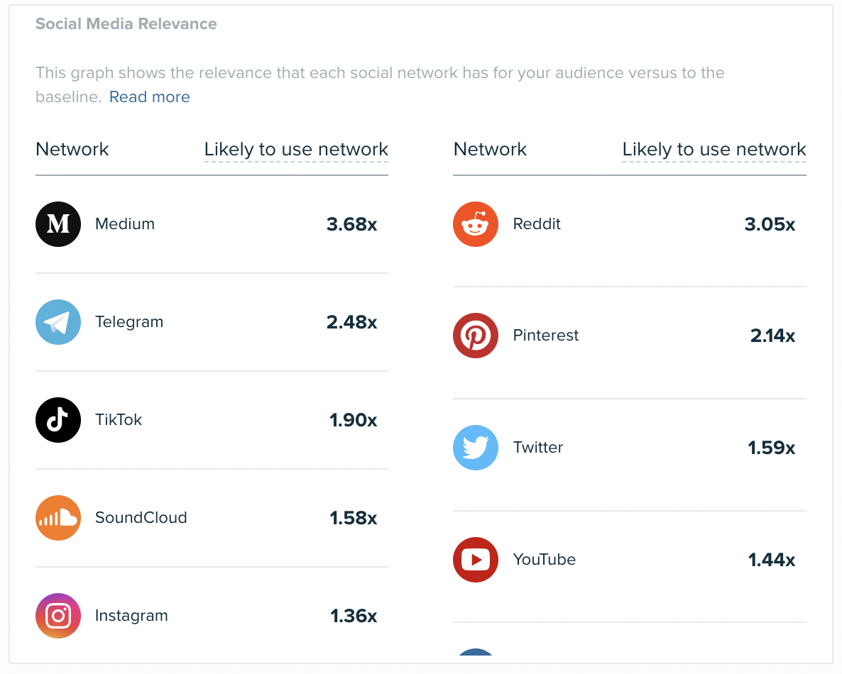Image resolution: width=842 pixels, height=674 pixels.
Task: Click the 2.14x value for Pinterest
Action: pyautogui.click(x=772, y=336)
